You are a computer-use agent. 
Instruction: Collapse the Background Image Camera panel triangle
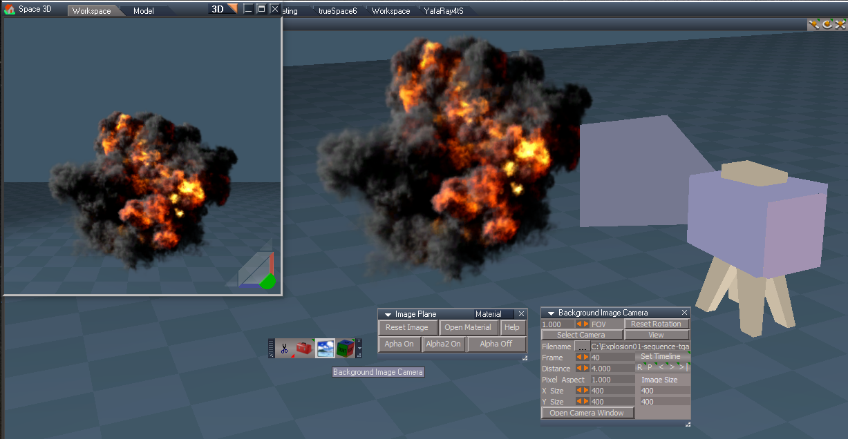(x=551, y=313)
